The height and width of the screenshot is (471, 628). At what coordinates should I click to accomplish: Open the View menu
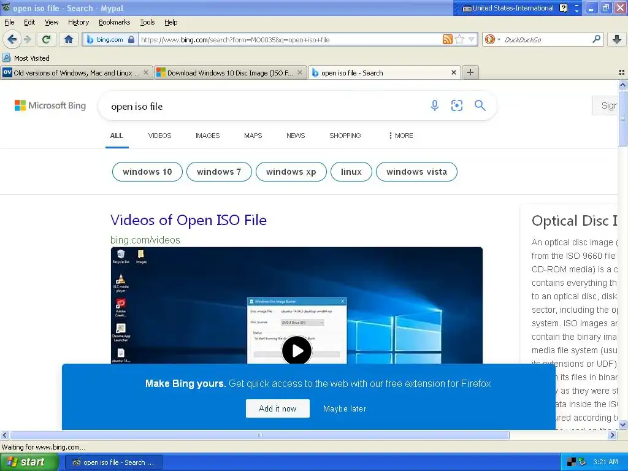(x=52, y=22)
